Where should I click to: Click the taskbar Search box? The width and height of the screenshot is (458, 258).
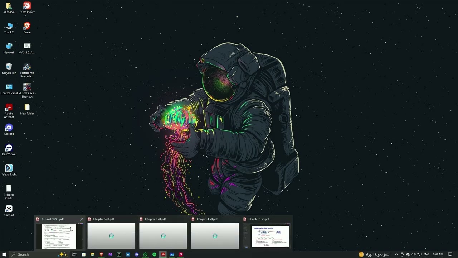pos(39,254)
